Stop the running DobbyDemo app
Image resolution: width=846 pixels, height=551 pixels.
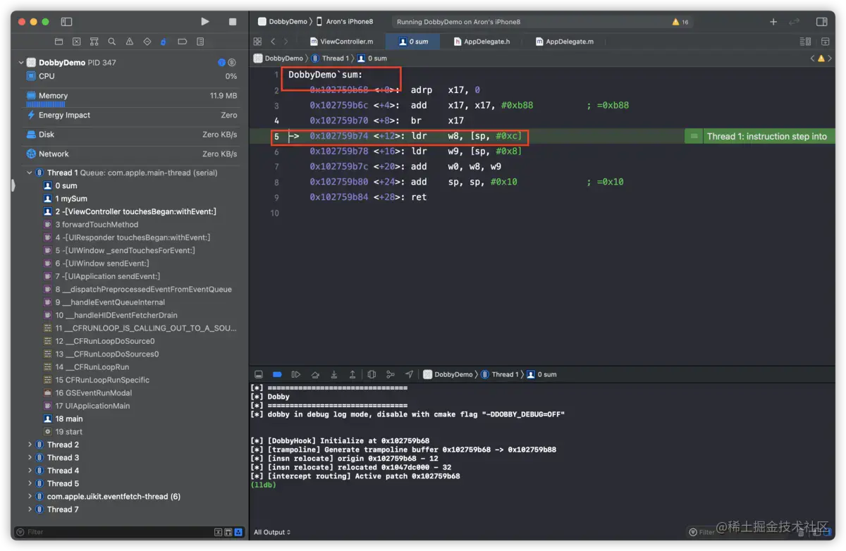click(233, 22)
